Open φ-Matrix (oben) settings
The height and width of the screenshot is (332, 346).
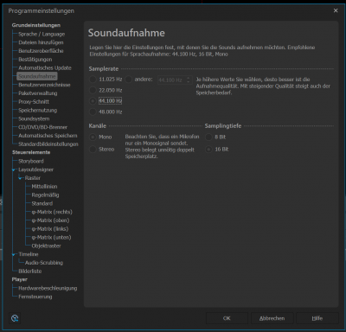50,220
